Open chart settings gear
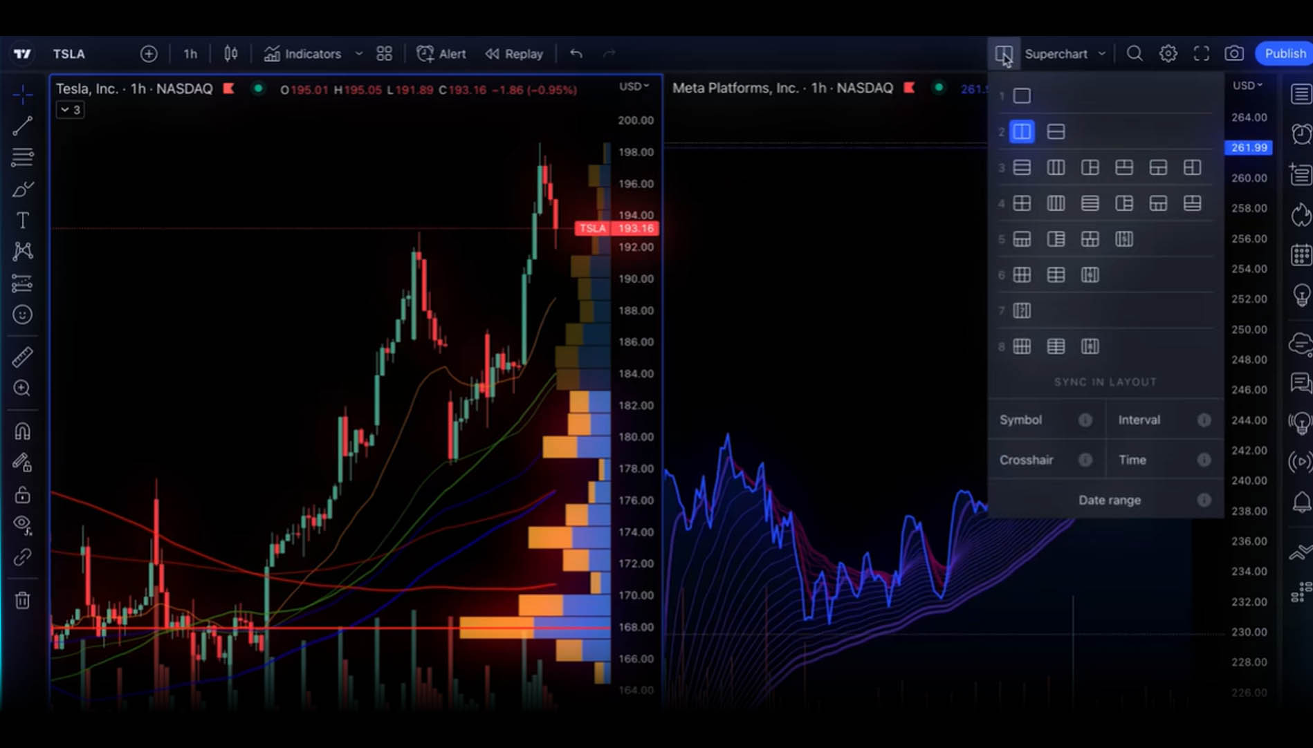This screenshot has width=1313, height=748. click(1168, 54)
